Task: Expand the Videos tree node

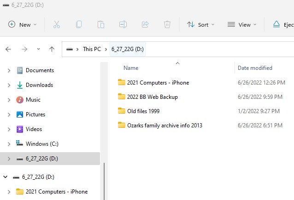Action: click(x=9, y=129)
